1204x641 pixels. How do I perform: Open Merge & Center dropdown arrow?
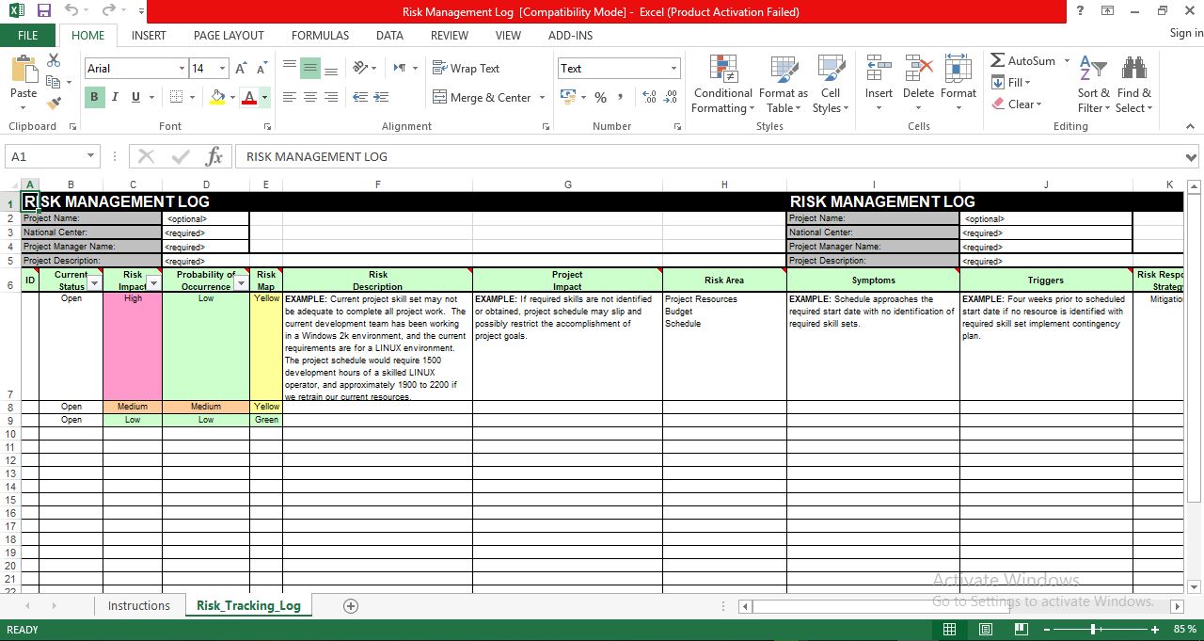[541, 97]
